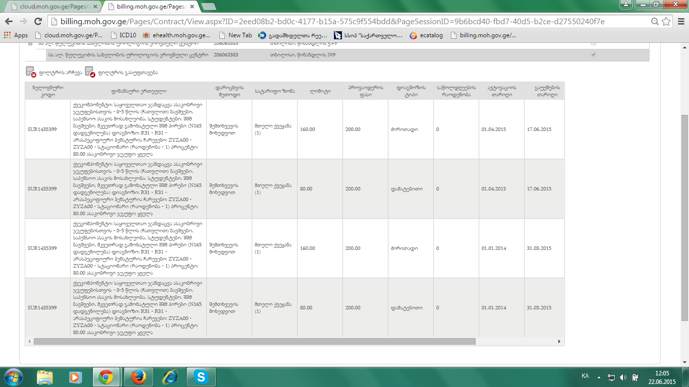Toggle the unchecked checkbox in the top provider row
Image resolution: width=689 pixels, height=387 pixels.
coord(593,44)
